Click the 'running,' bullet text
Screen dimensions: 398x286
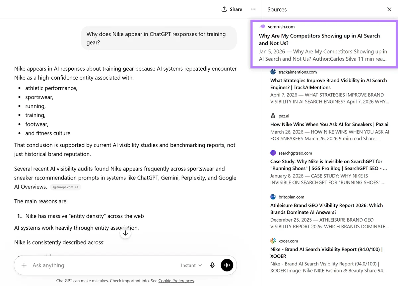(x=35, y=106)
